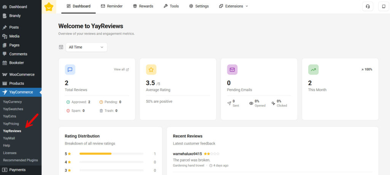Screen dimensions: 390x175
Task: Click the WooCommerce logo icon in sidebar
Action: pos(5,74)
